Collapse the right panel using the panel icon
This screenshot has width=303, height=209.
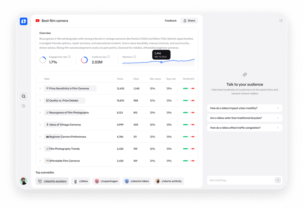[281, 20]
